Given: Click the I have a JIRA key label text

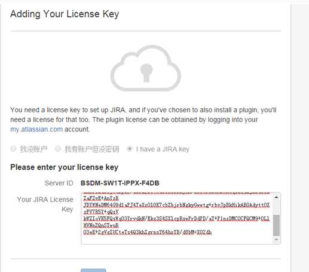Looking at the screenshot, I should pyautogui.click(x=163, y=149).
